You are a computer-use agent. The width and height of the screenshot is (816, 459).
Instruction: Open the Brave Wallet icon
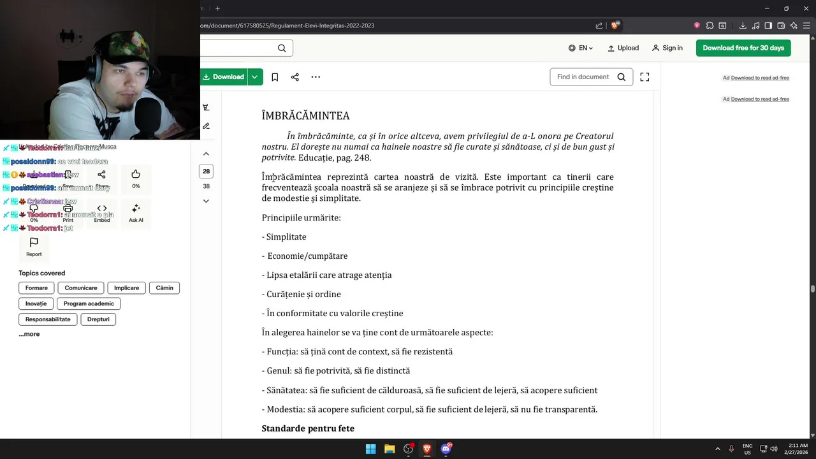(781, 25)
